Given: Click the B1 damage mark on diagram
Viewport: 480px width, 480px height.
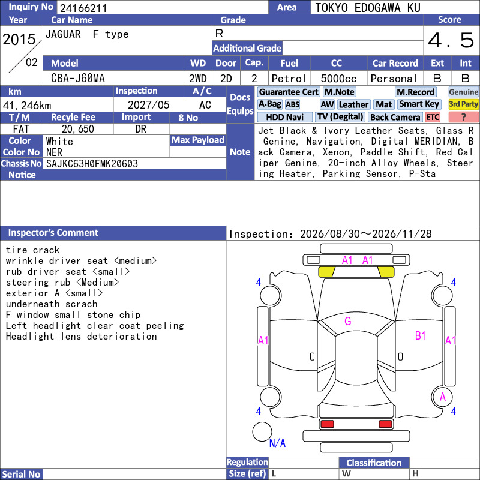Looking at the screenshot, I should (421, 336).
